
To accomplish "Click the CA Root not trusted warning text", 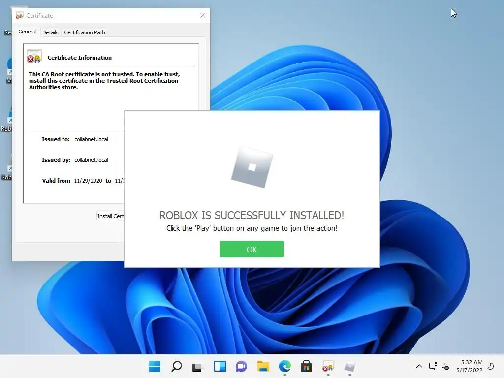I will tap(104, 81).
